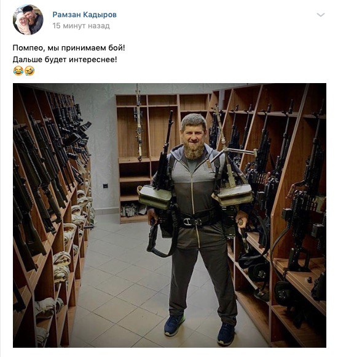Click the wall outlet in the photo
The image size is (338, 357).
click(105, 186)
